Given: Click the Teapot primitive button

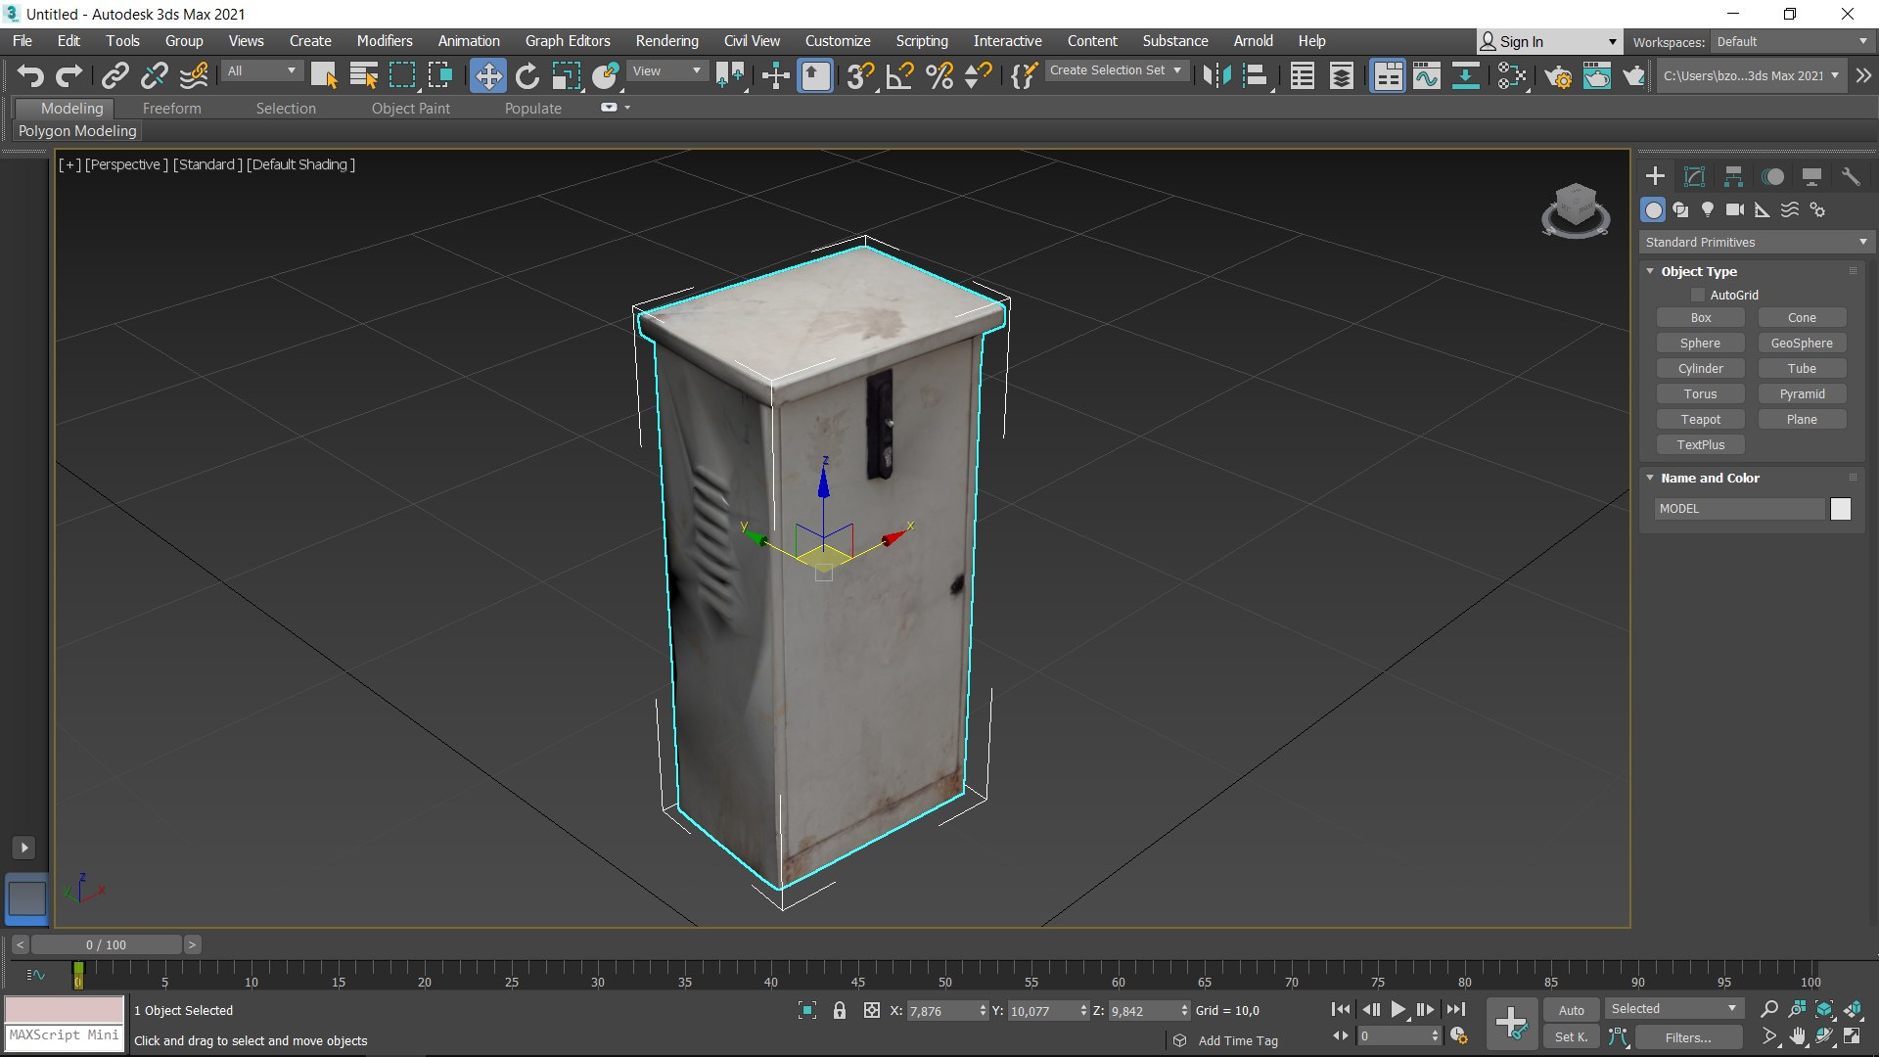Looking at the screenshot, I should tap(1700, 419).
